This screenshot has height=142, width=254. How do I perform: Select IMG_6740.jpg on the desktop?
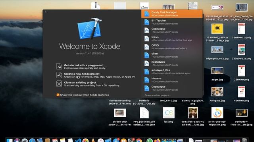point(168,101)
